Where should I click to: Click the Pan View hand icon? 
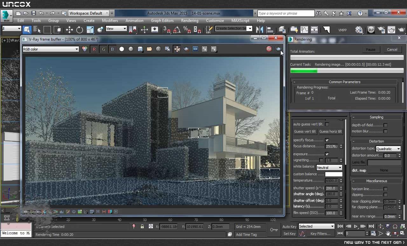tap(388, 233)
